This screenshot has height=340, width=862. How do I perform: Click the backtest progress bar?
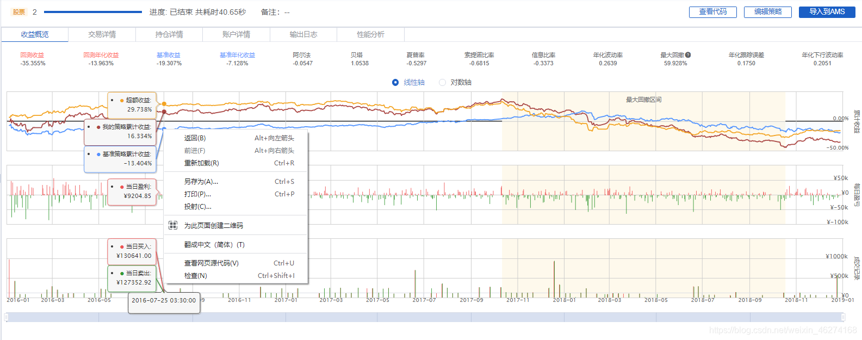click(x=93, y=12)
